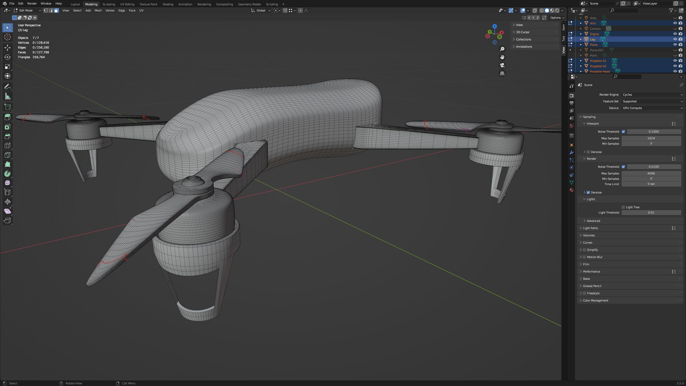
Task: Open the Modifier properties wrench tab
Action: [572, 153]
